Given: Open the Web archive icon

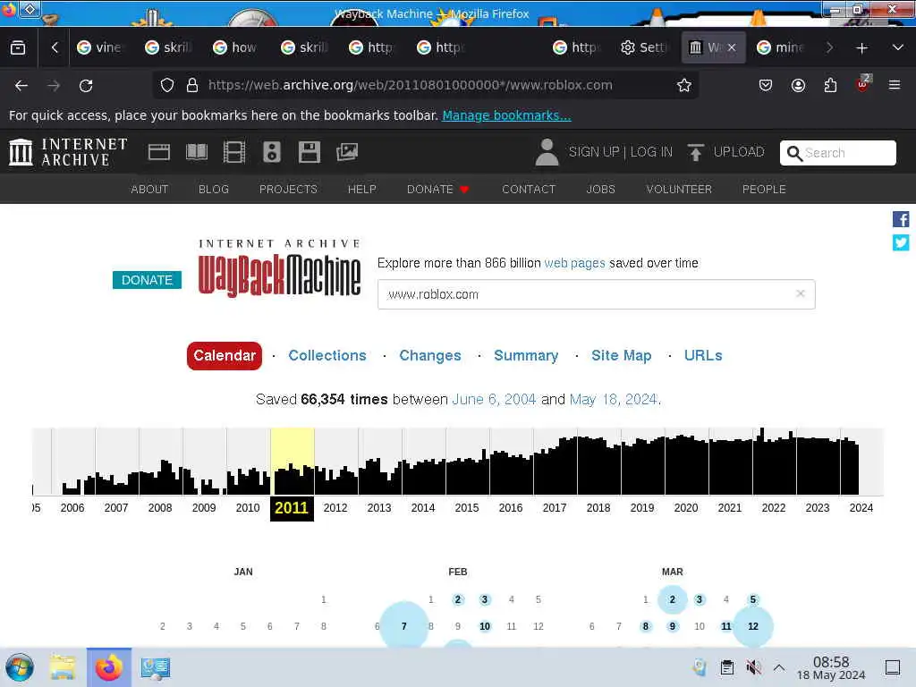Looking at the screenshot, I should (159, 152).
